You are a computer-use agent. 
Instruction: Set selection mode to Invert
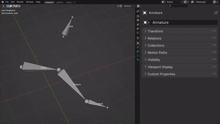coord(16,6)
